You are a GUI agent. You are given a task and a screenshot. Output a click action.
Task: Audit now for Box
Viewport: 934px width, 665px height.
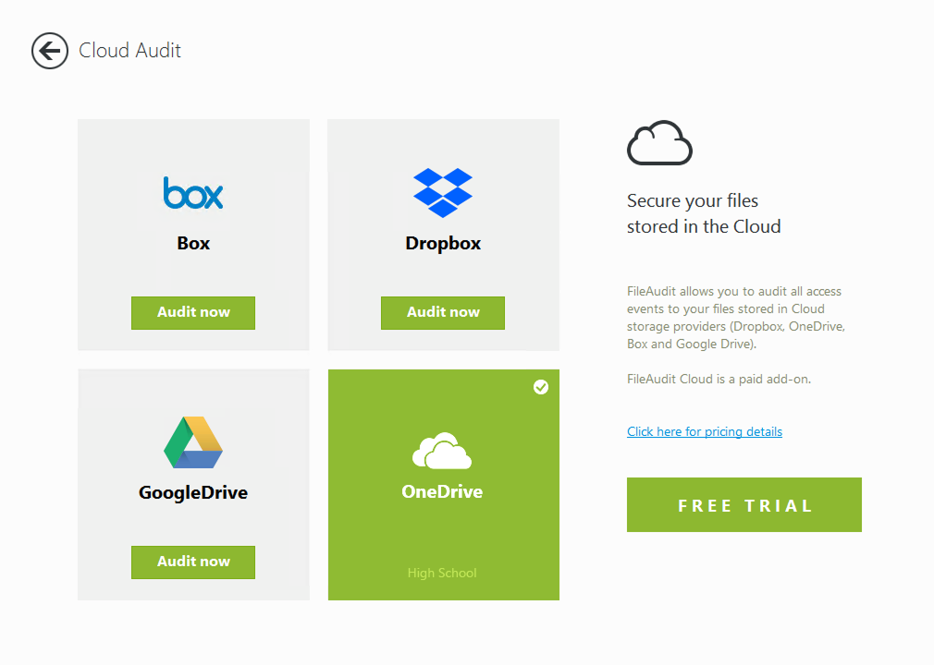coord(193,312)
